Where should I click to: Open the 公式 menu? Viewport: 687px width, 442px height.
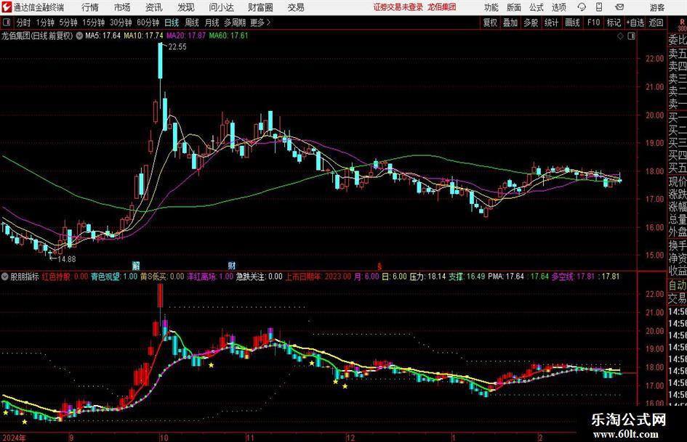(x=536, y=7)
